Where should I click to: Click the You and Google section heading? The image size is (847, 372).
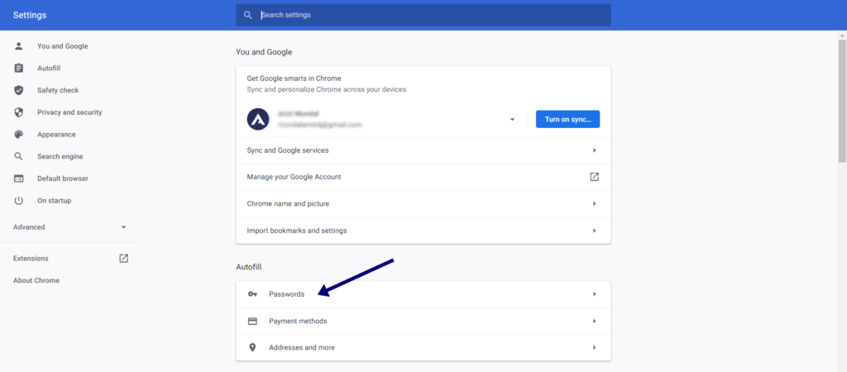tap(264, 52)
